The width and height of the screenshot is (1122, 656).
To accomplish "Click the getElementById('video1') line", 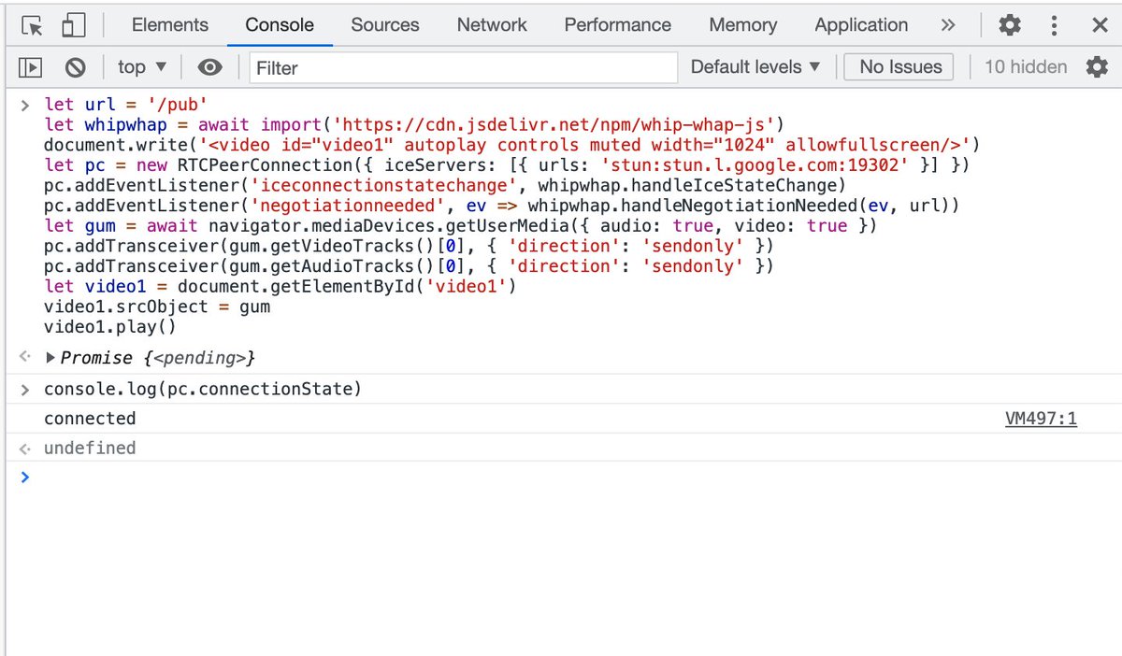I will [x=280, y=286].
